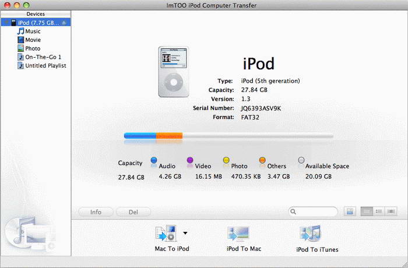Select the iPod (7.75 GB) device row

click(x=36, y=23)
